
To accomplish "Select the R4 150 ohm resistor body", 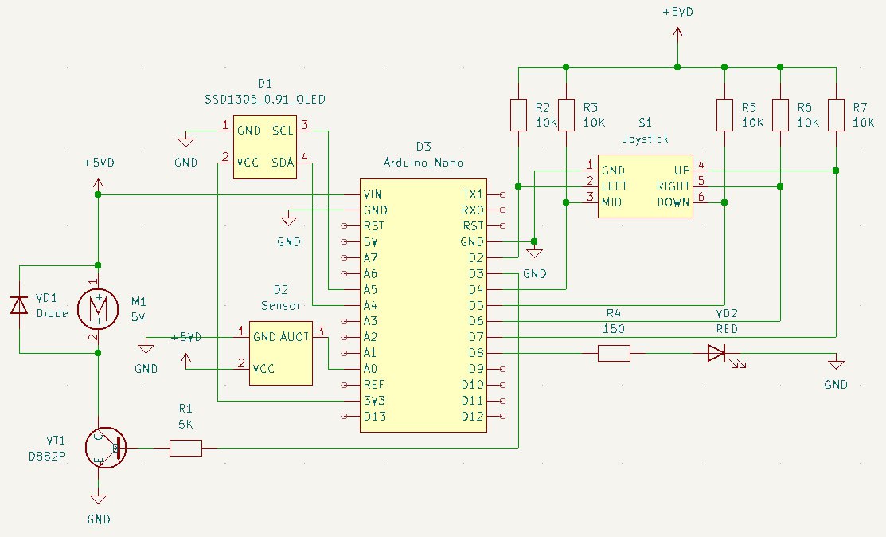I will [614, 353].
